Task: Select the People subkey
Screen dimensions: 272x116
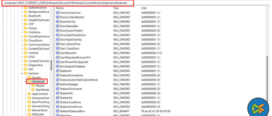Action: pyautogui.click(x=40, y=86)
